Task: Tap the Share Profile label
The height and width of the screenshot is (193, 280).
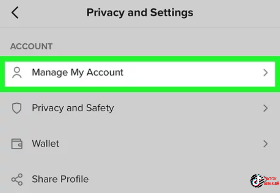Action: pos(60,179)
